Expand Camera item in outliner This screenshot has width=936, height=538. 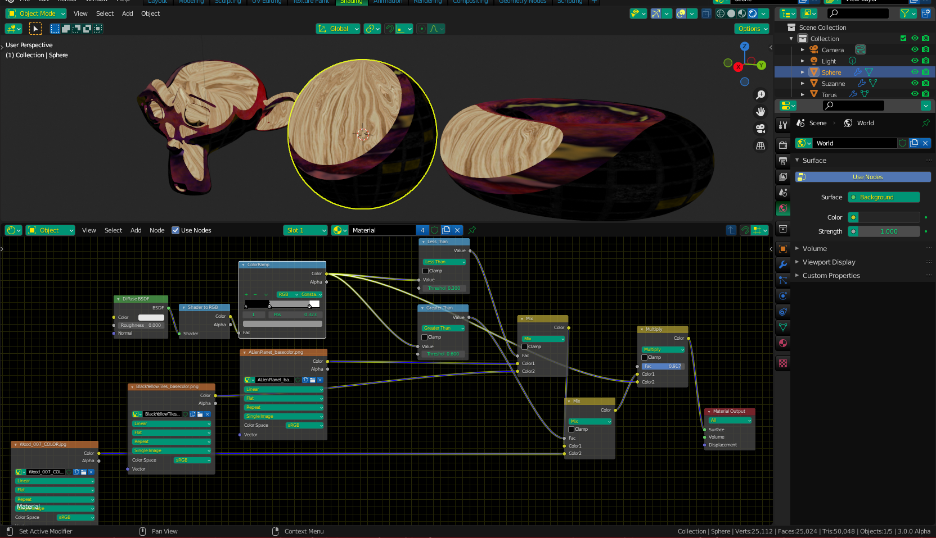803,49
